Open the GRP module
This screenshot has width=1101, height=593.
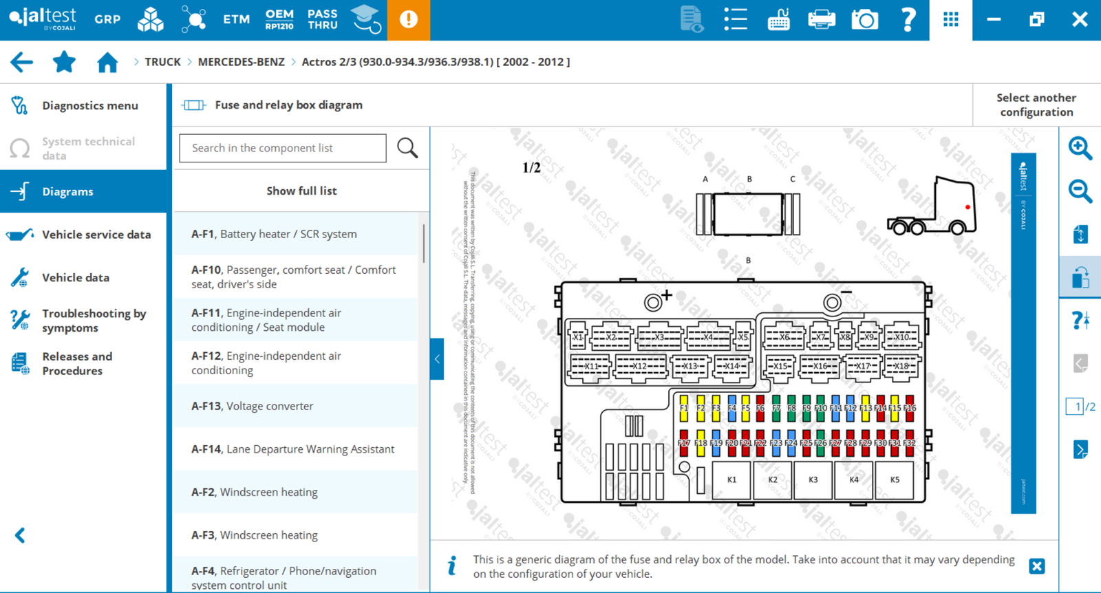(x=107, y=19)
